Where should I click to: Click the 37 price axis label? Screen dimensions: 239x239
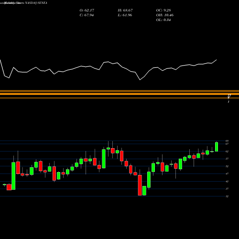coord(227,189)
